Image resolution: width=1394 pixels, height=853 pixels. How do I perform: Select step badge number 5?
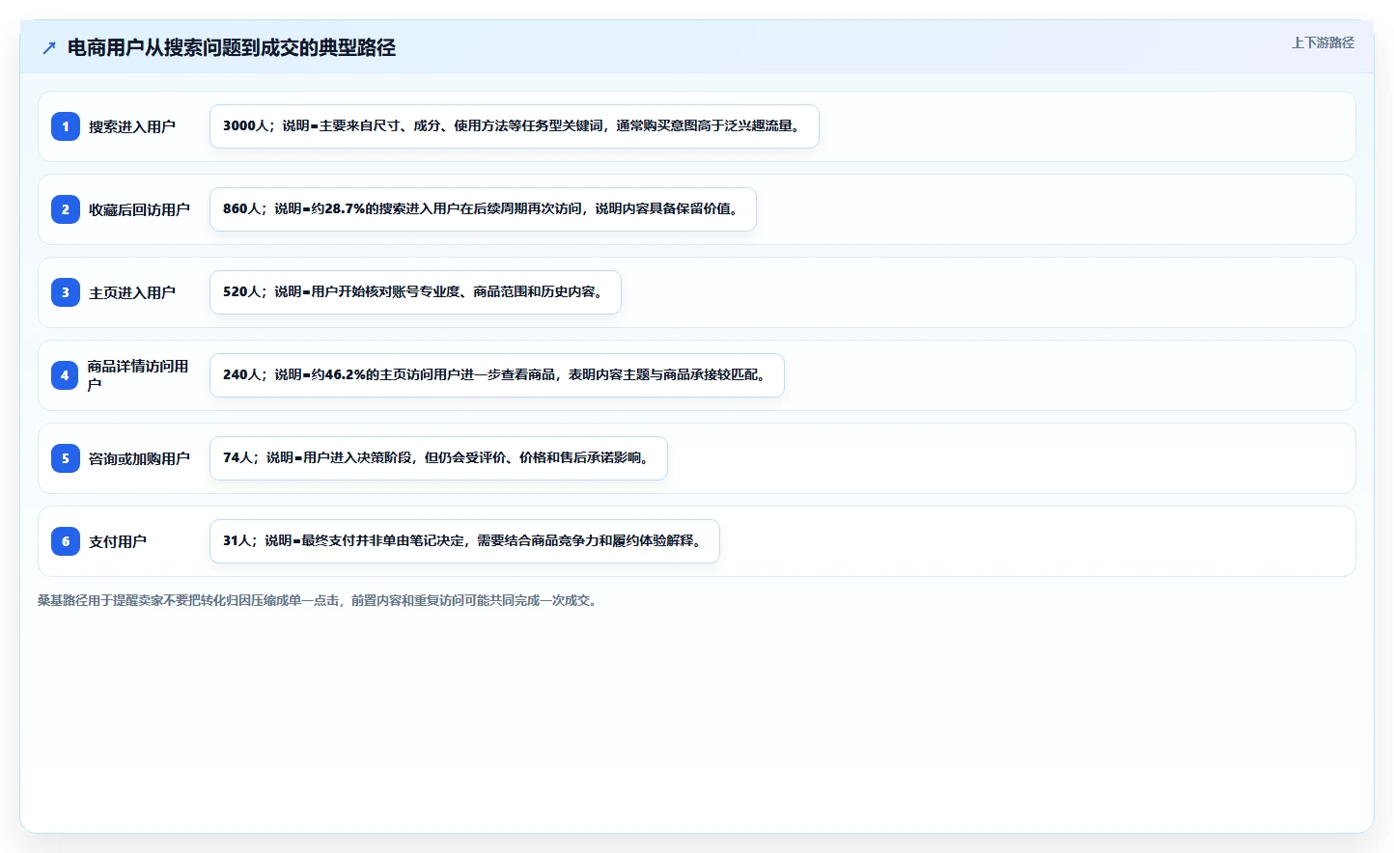tap(66, 458)
